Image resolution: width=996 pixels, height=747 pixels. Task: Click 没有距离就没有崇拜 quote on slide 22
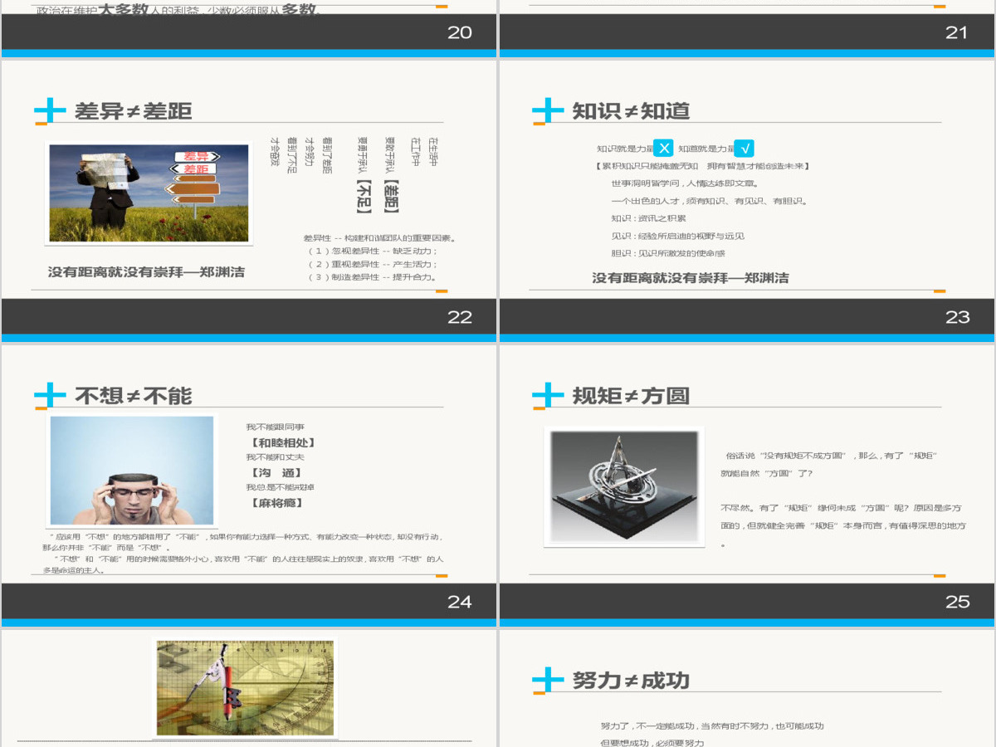click(x=147, y=272)
